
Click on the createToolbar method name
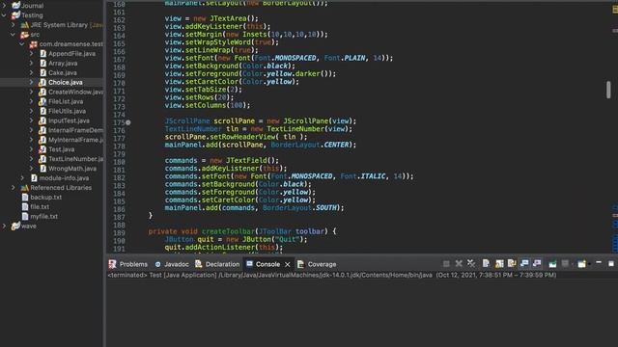click(x=228, y=231)
